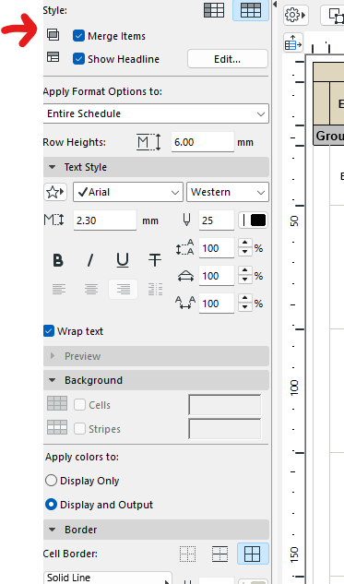
Task: Apply Strikethrough text formatting
Action: [155, 260]
